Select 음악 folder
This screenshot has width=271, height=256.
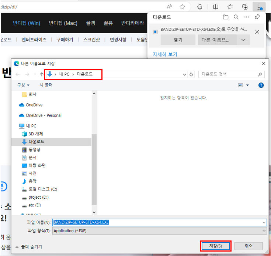tap(32, 181)
